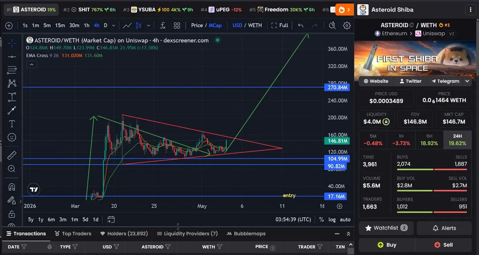479x255 pixels.
Task: Select the 6H stats period
Action: pos(429,140)
